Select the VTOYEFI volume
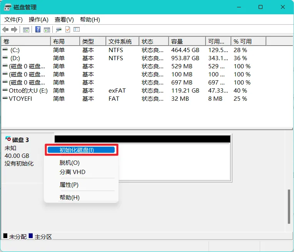The image size is (294, 252). pos(20,99)
